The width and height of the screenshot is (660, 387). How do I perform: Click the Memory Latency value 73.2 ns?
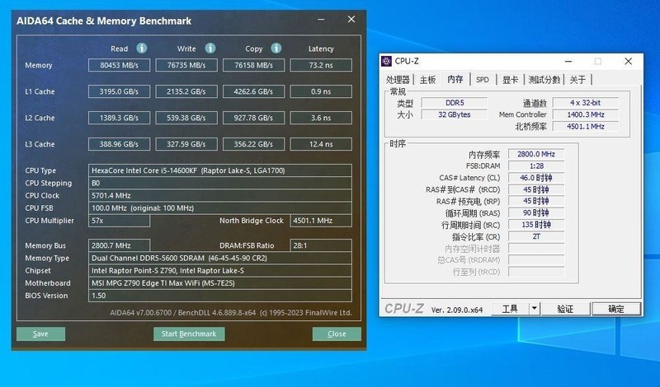(321, 65)
